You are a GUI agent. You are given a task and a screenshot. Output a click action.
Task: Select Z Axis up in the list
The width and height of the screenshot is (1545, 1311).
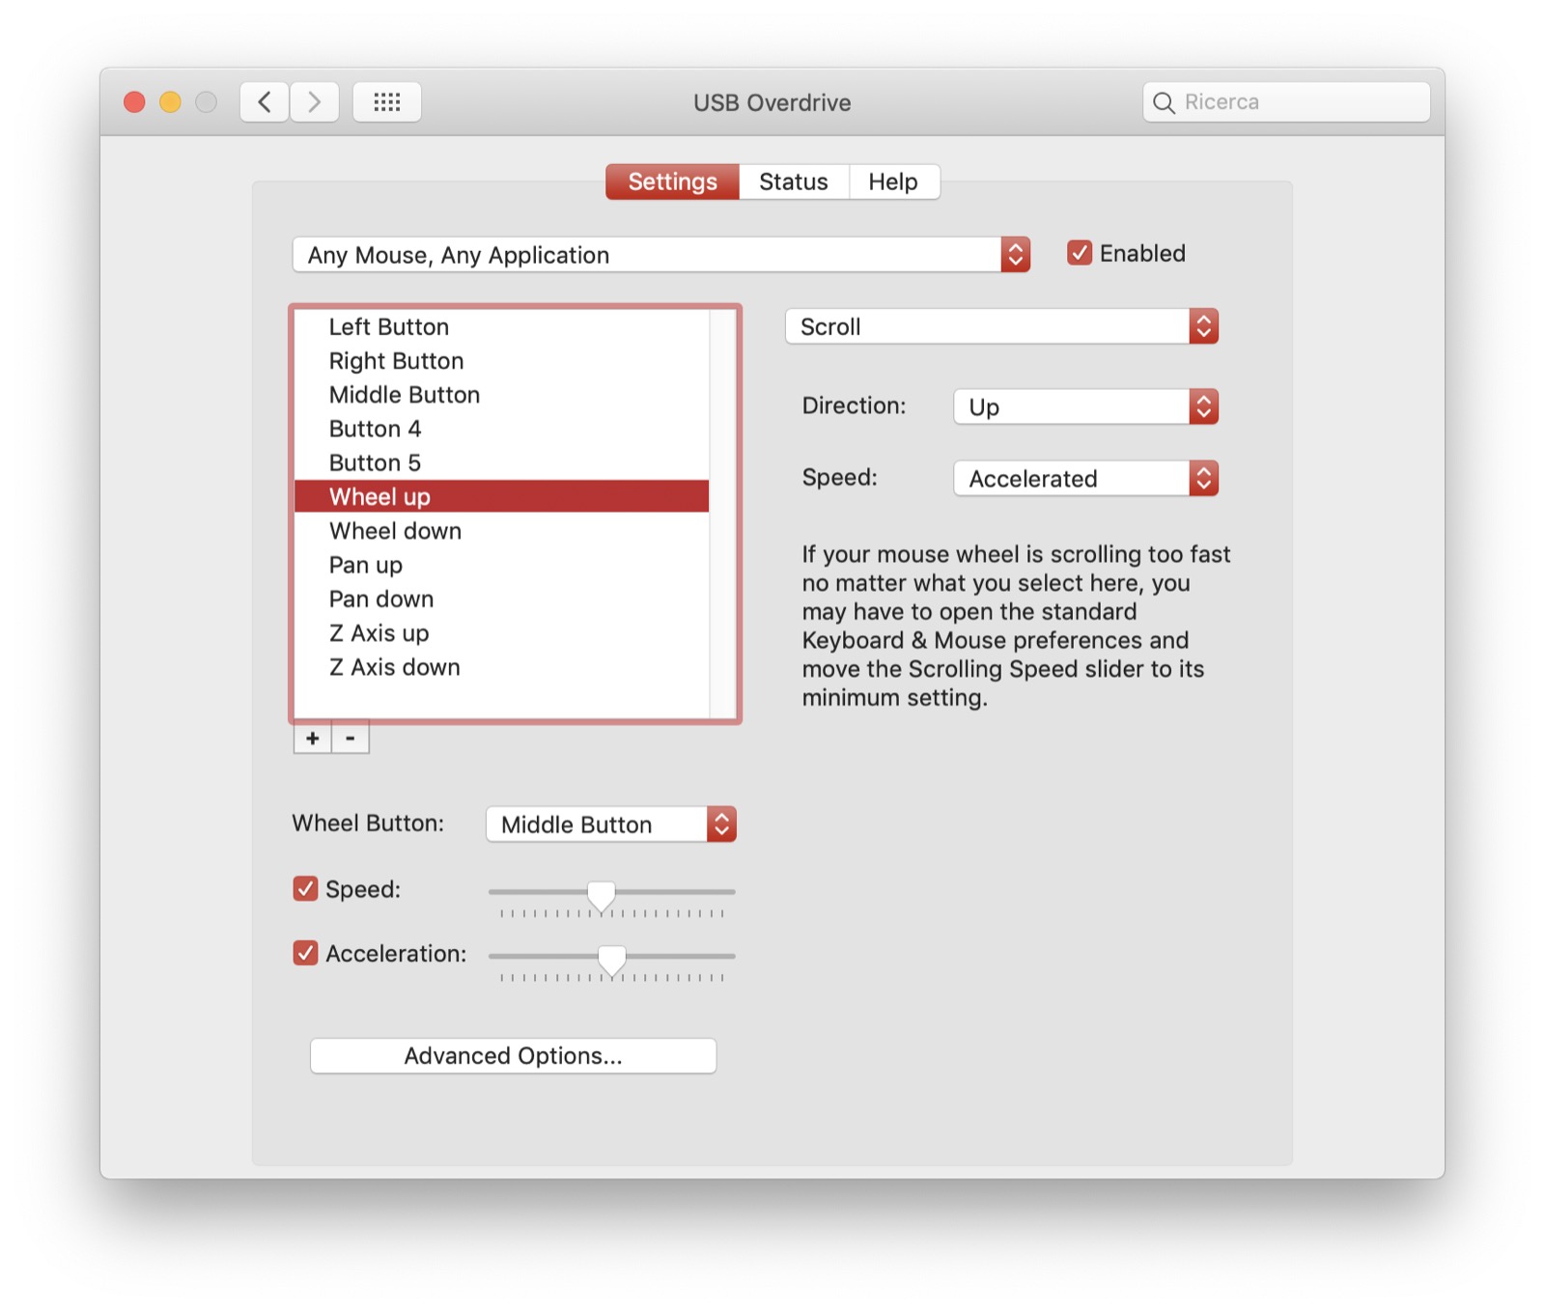click(501, 633)
